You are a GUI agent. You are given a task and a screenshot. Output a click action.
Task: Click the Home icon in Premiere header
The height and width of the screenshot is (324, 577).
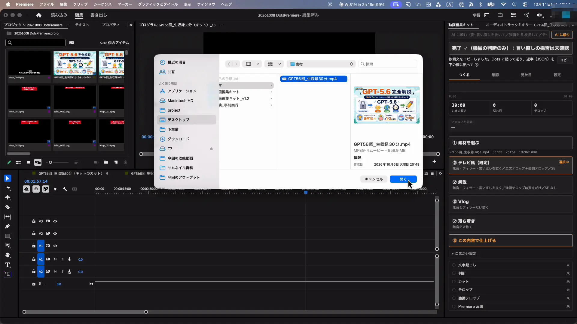click(38, 15)
